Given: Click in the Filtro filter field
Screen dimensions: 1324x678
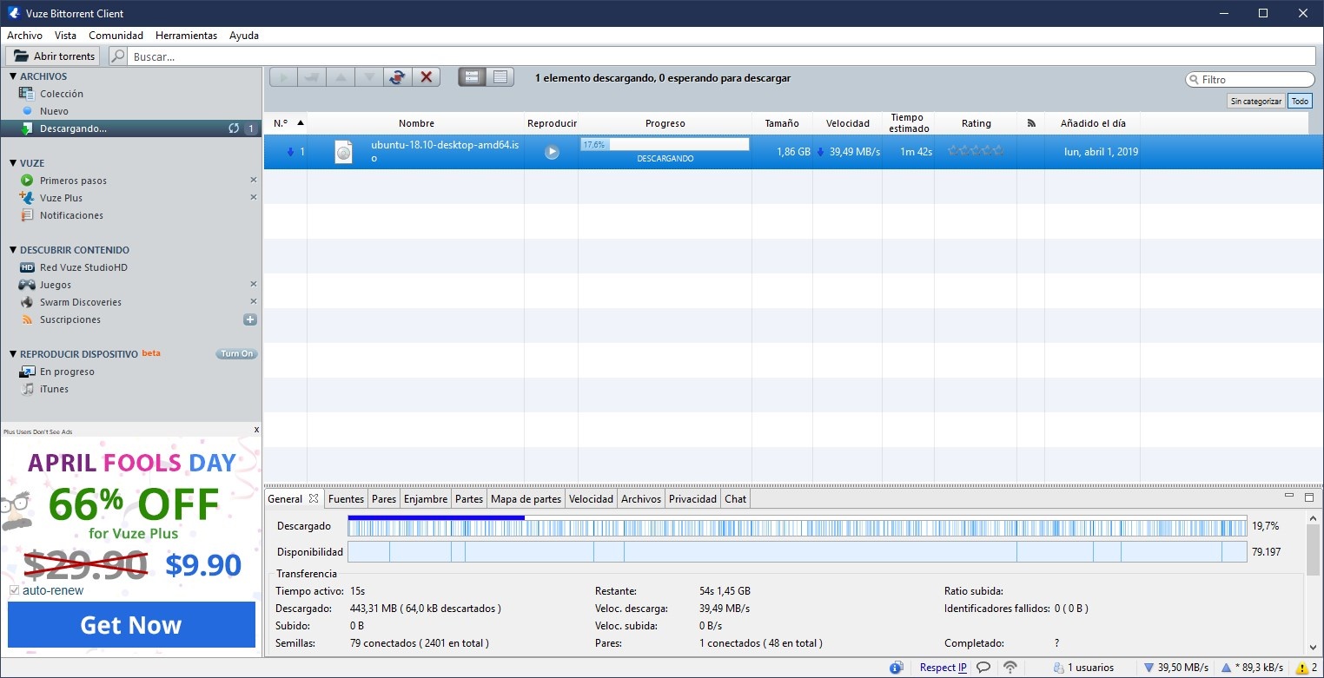Looking at the screenshot, I should click(1250, 80).
